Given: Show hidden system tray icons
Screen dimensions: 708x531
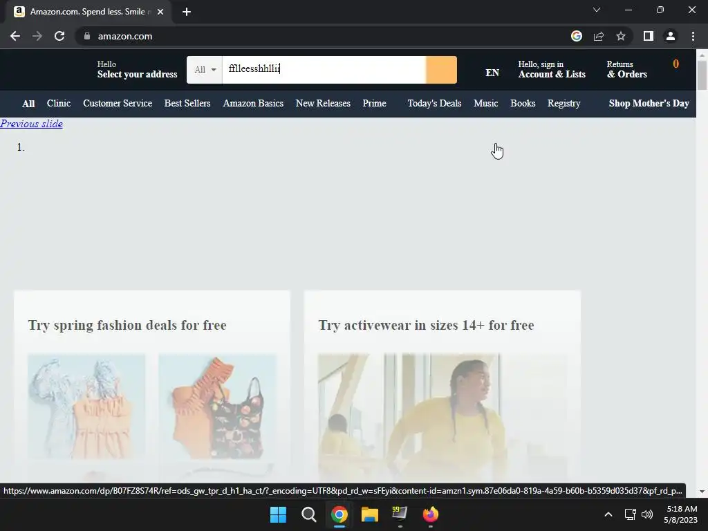Looking at the screenshot, I should (608, 514).
